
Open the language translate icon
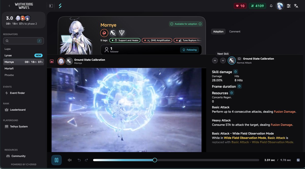click(x=296, y=6)
